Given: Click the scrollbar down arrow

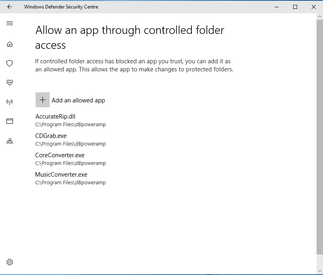Looking at the screenshot, I should [x=320, y=271].
